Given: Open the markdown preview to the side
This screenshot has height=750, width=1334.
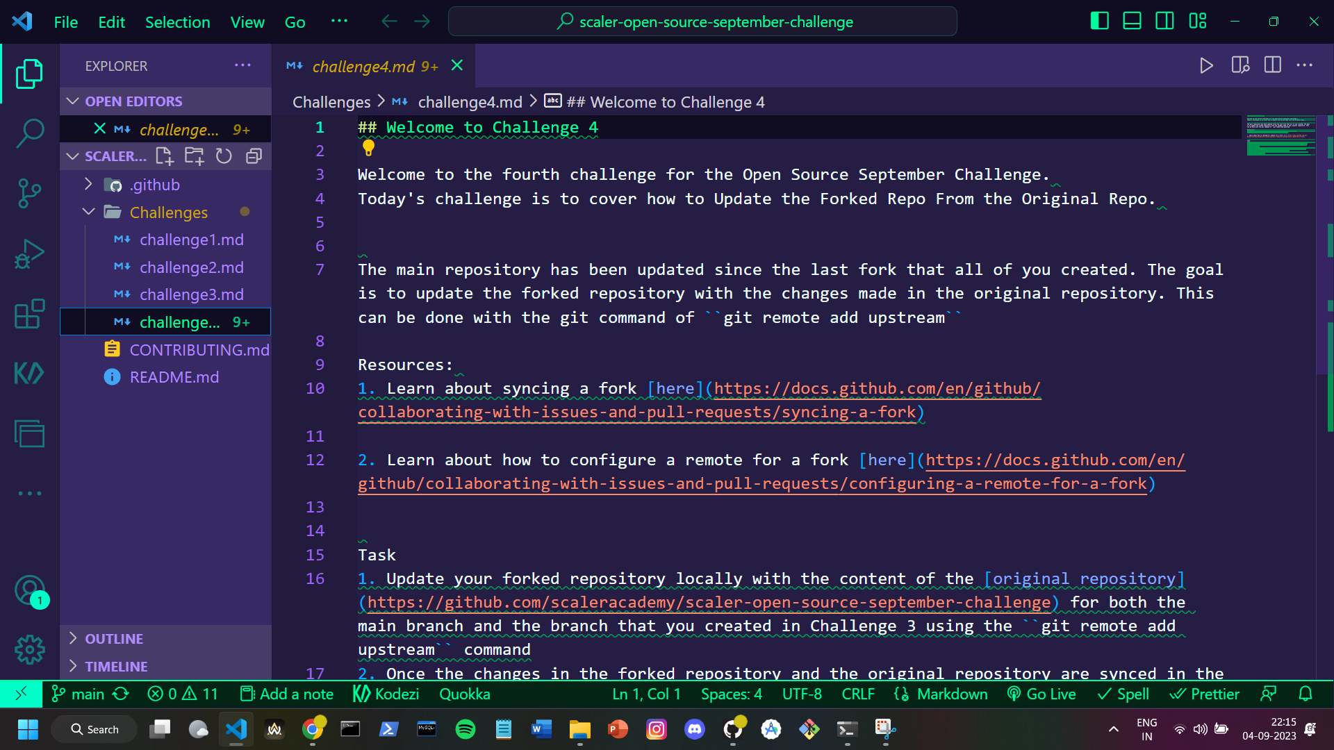Looking at the screenshot, I should click(x=1240, y=65).
